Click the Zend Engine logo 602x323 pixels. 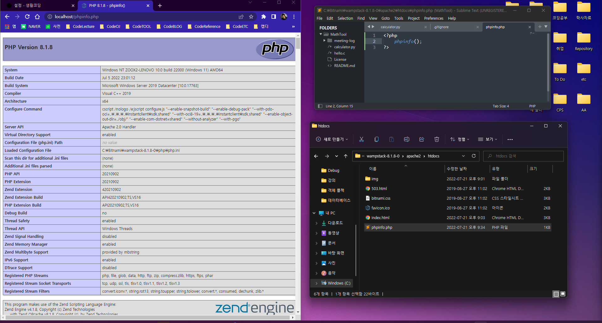(x=254, y=308)
